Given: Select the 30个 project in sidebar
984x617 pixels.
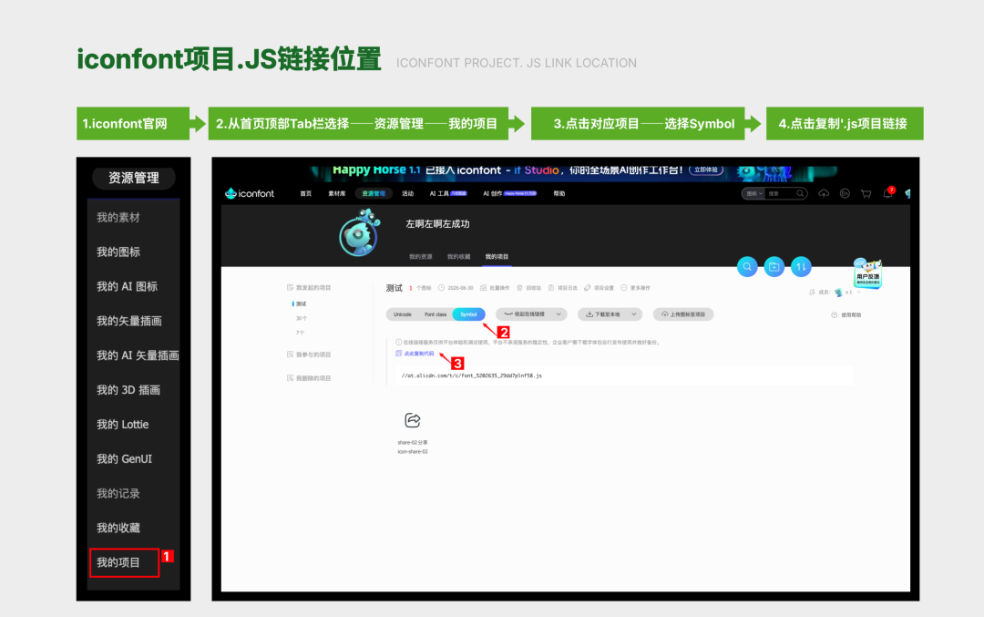Looking at the screenshot, I should (302, 318).
